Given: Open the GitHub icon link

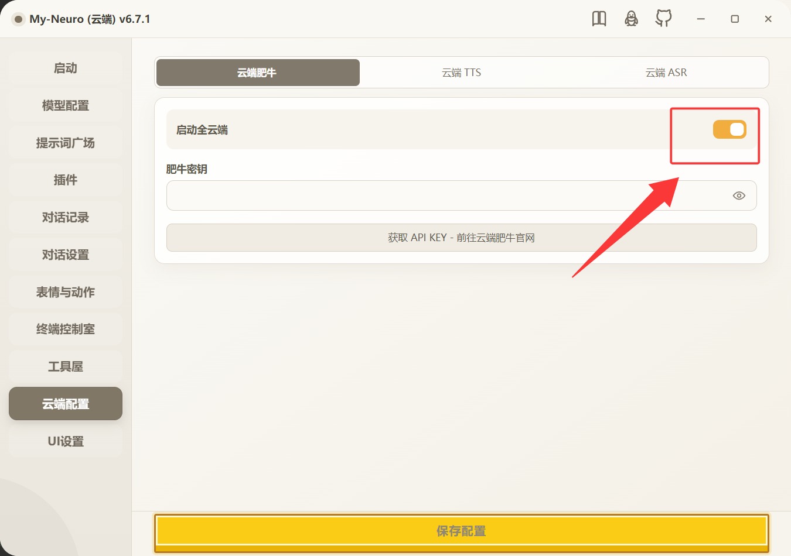Looking at the screenshot, I should pos(663,19).
